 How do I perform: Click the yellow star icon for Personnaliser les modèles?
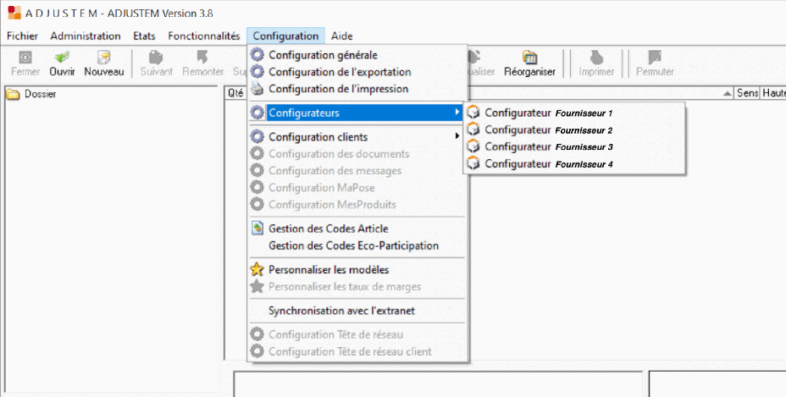pyautogui.click(x=257, y=270)
